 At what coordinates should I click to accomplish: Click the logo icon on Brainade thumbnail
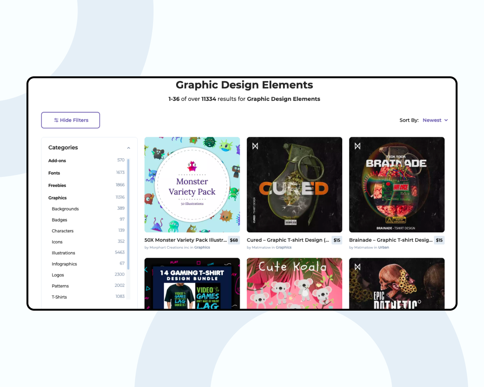tap(358, 146)
